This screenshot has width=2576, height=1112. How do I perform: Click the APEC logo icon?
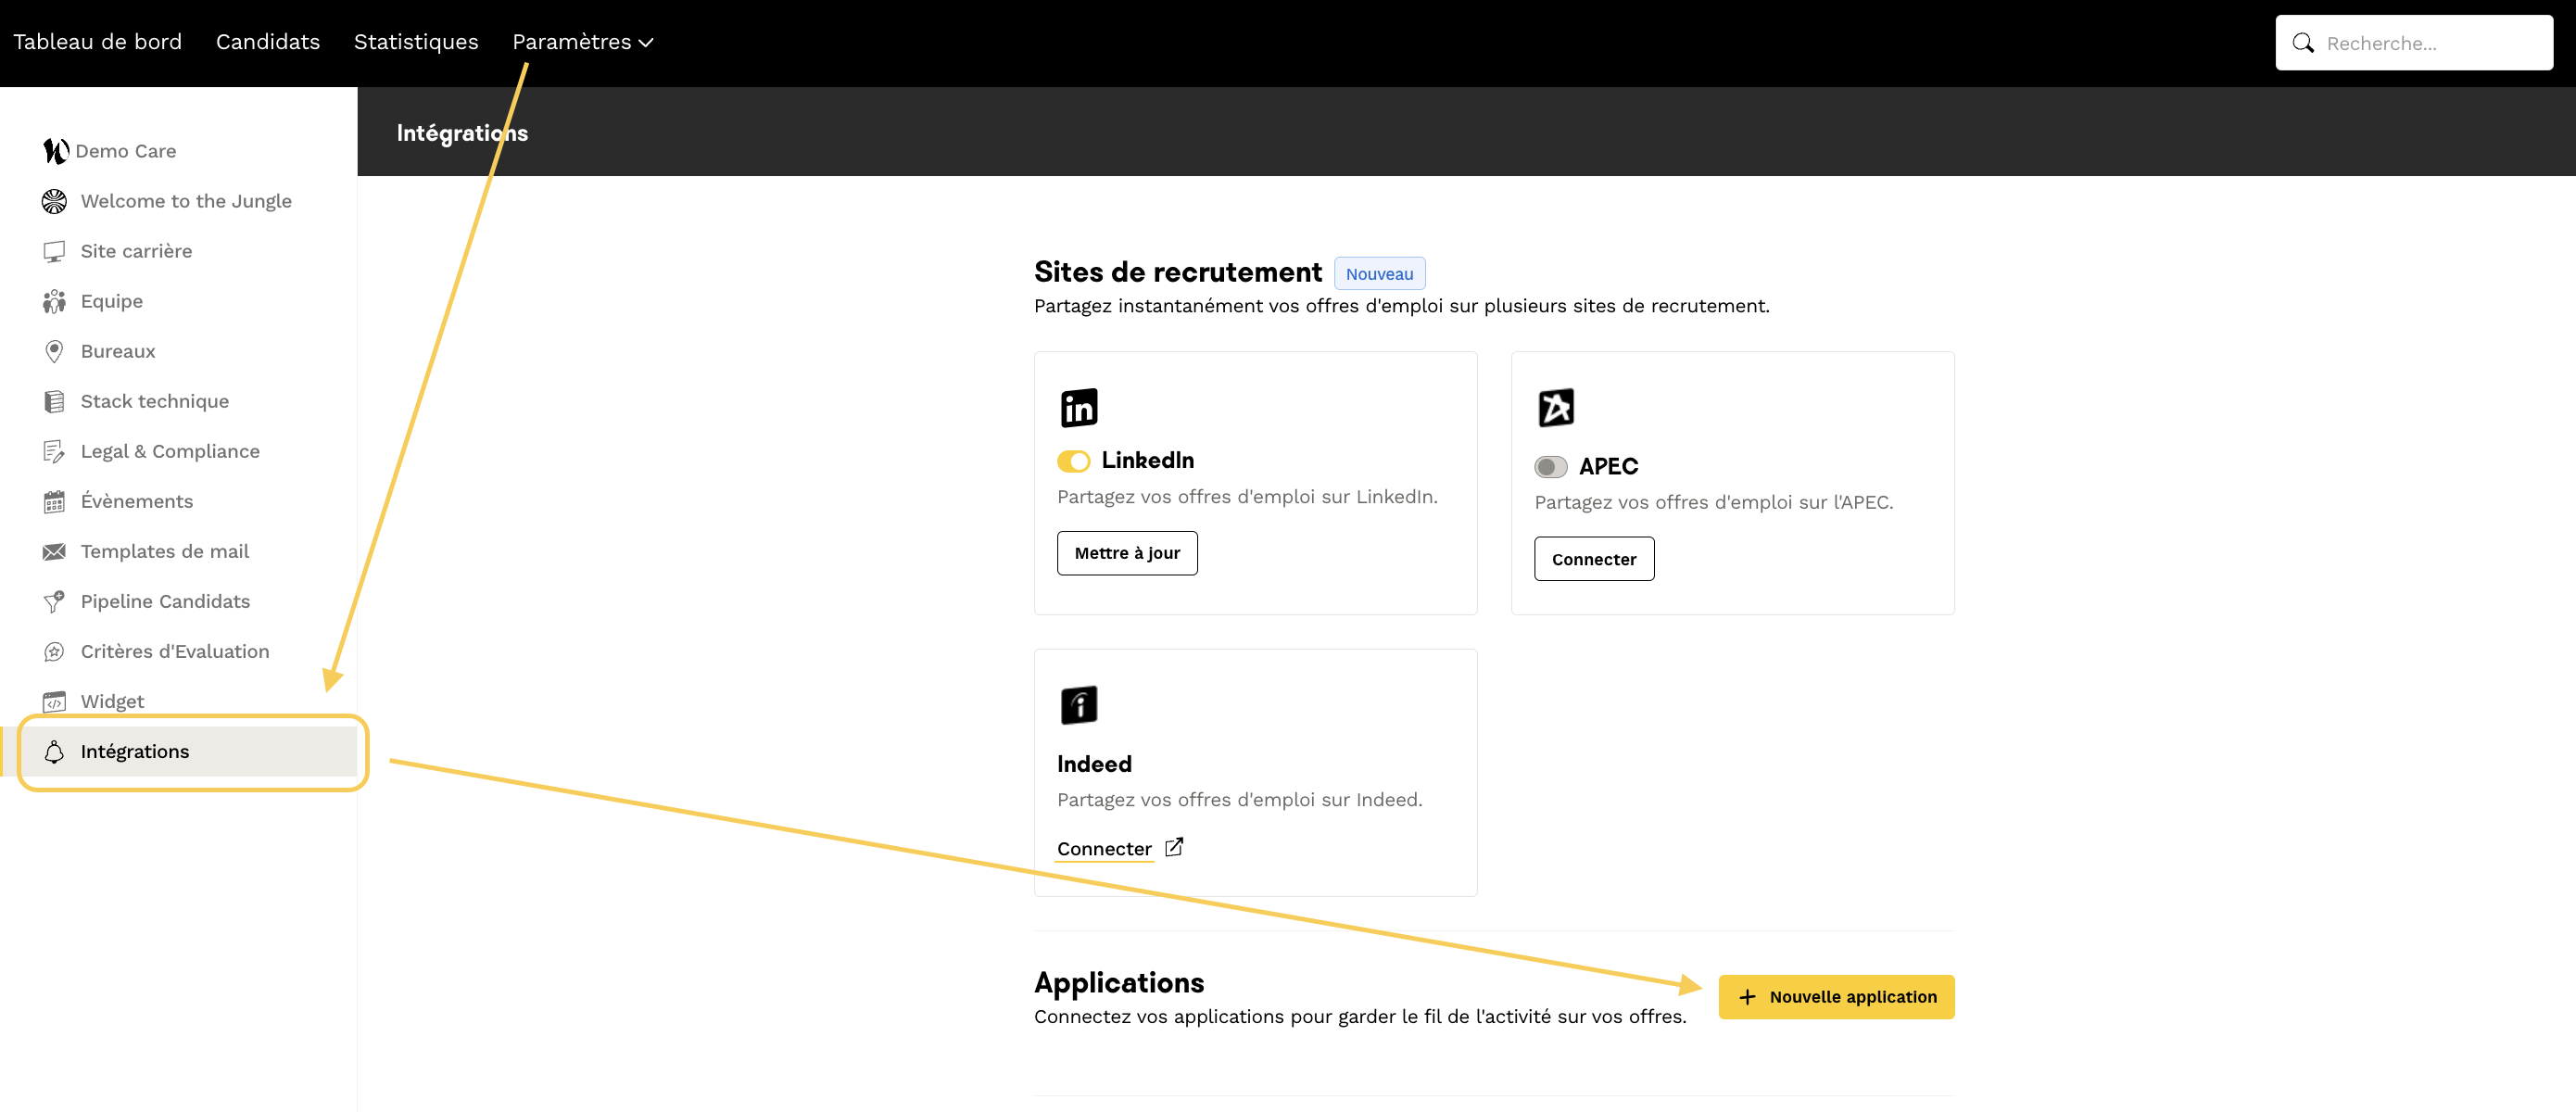(x=1555, y=407)
